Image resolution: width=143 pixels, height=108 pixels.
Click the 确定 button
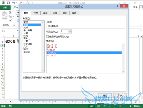(x=105, y=96)
